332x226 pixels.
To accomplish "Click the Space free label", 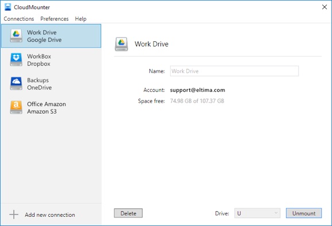I will pyautogui.click(x=151, y=101).
